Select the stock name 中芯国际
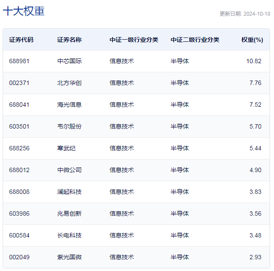 [x=69, y=61]
